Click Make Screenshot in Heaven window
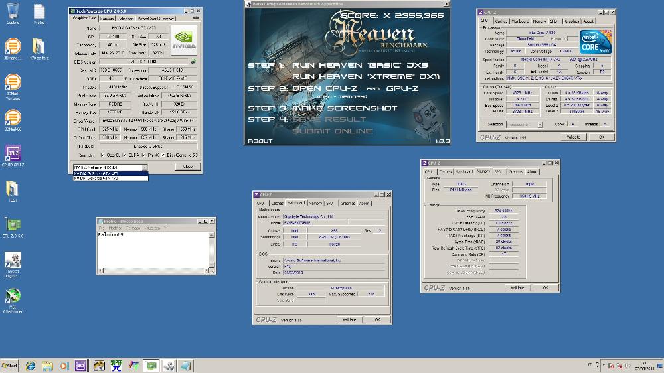664x373 pixels. click(x=344, y=108)
